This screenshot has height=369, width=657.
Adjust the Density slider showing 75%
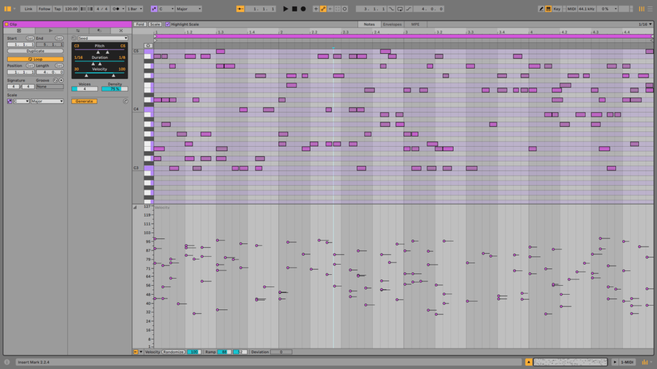[x=114, y=88]
